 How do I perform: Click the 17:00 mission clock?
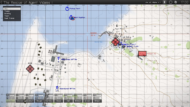pos(184,2)
